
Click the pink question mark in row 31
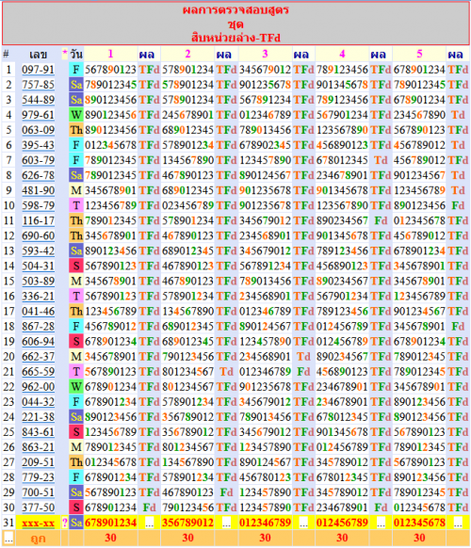click(x=65, y=523)
